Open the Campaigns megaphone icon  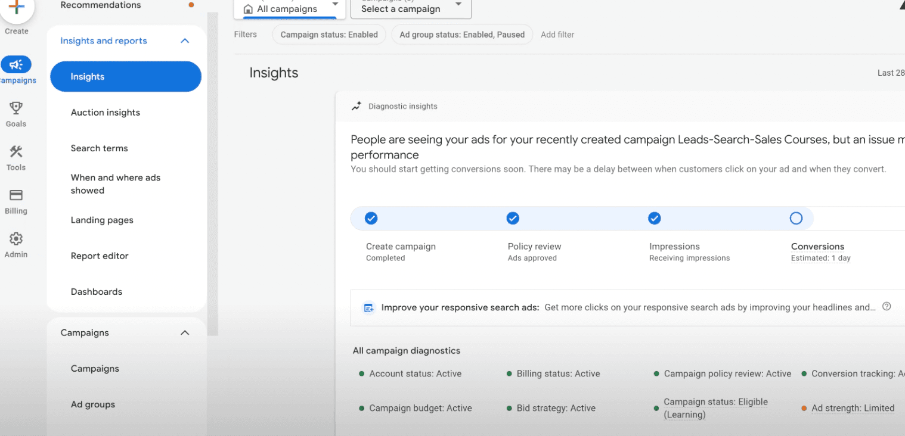coord(16,64)
